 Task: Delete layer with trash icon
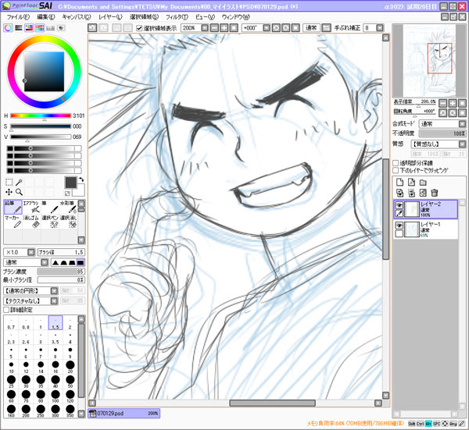435,193
